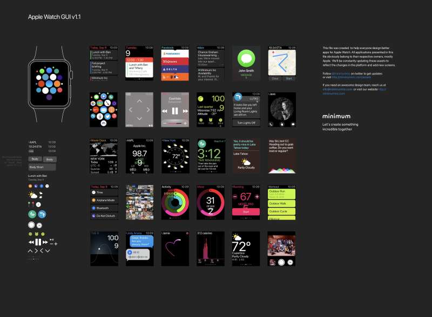Toggle Bluetooth in the settings screen
The height and width of the screenshot is (317, 432).
104,208
